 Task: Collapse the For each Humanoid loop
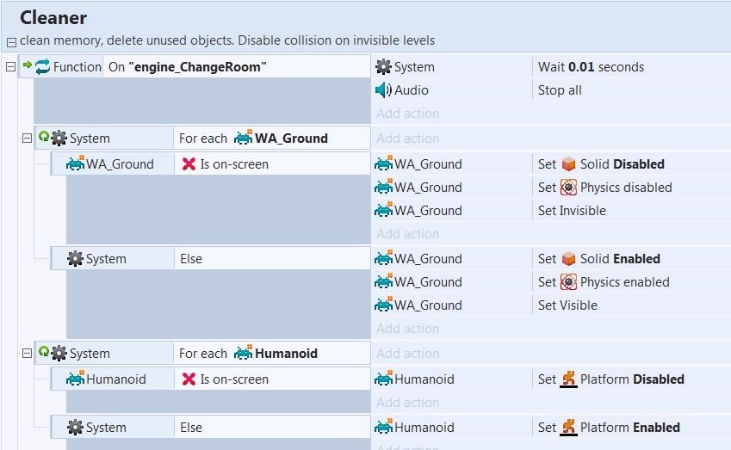click(26, 353)
